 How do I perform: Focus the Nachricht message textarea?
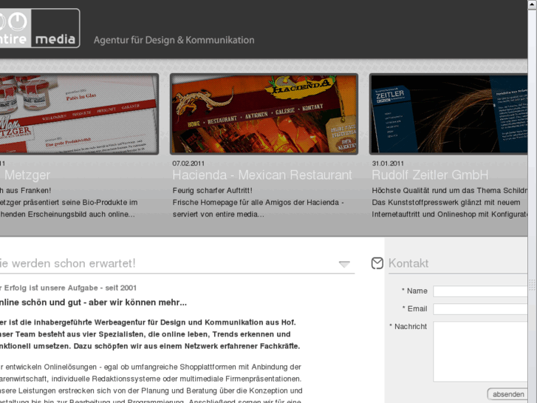click(480, 351)
